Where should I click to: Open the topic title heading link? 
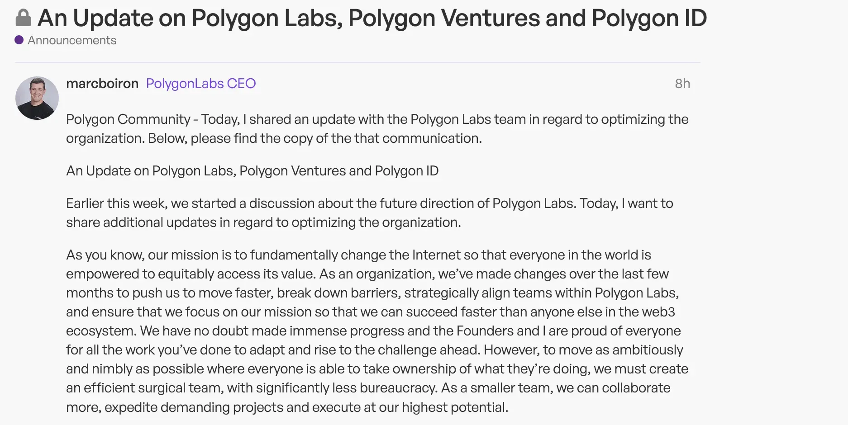372,18
